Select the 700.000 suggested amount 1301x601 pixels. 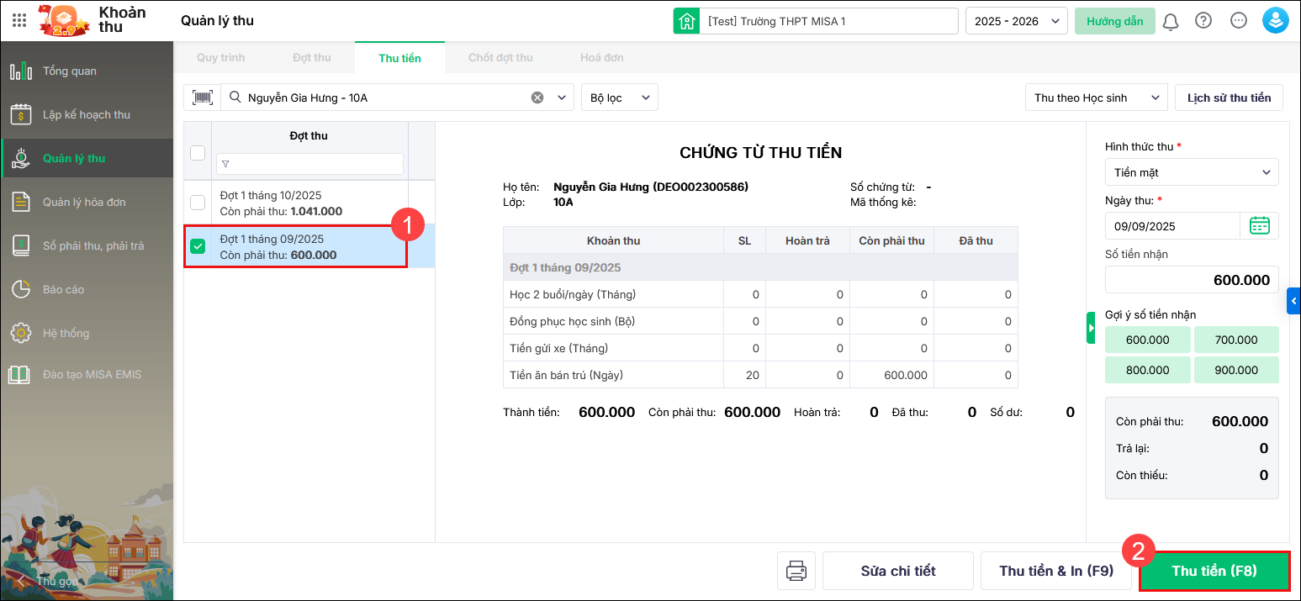[x=1235, y=340]
